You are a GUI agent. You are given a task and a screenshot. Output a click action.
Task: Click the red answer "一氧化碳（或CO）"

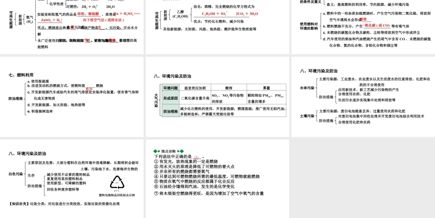[x=376, y=26]
